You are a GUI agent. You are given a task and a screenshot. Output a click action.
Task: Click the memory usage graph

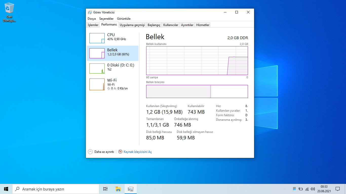point(197,61)
